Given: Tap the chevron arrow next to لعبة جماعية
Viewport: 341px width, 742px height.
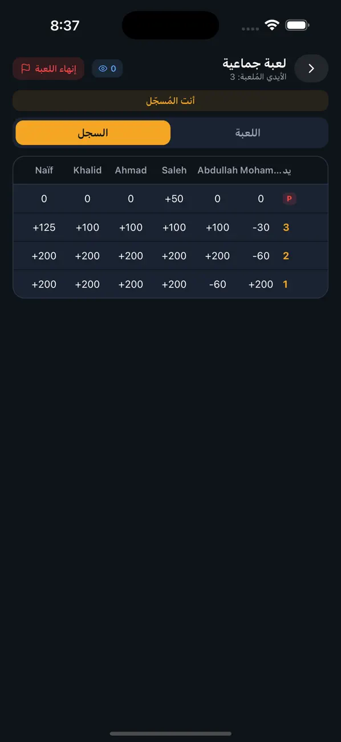Looking at the screenshot, I should click(x=311, y=68).
